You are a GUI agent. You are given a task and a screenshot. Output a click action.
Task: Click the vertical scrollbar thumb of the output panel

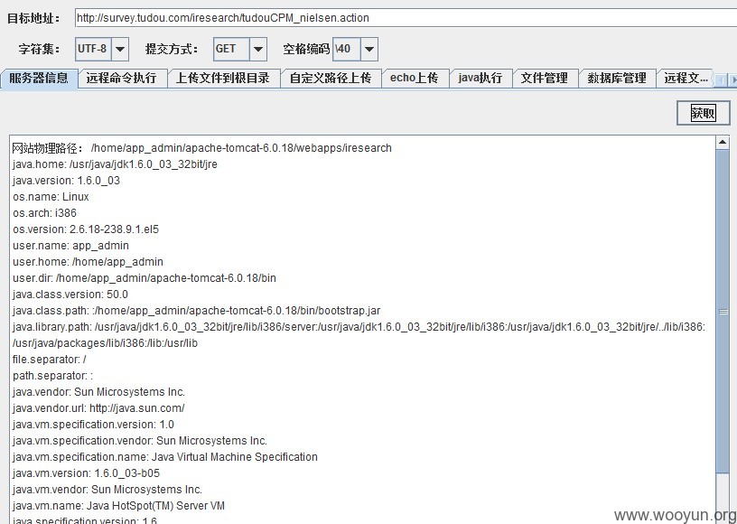tap(723, 312)
